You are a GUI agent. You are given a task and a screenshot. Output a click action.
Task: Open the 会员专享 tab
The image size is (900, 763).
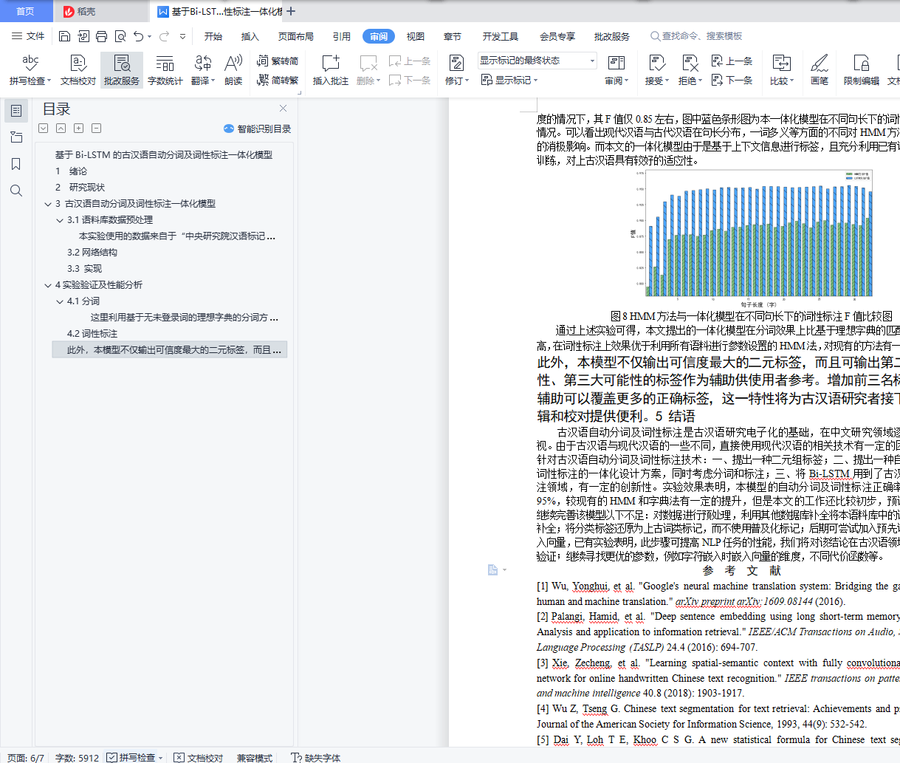pyautogui.click(x=557, y=36)
